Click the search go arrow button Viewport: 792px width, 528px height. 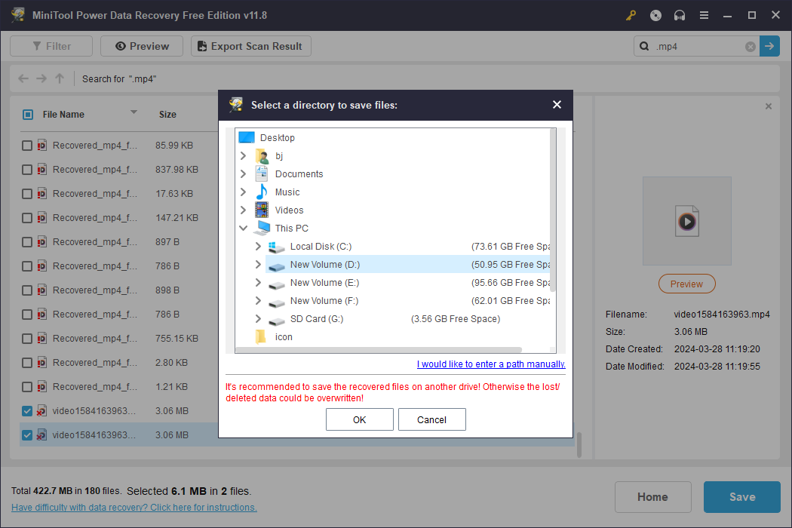769,46
